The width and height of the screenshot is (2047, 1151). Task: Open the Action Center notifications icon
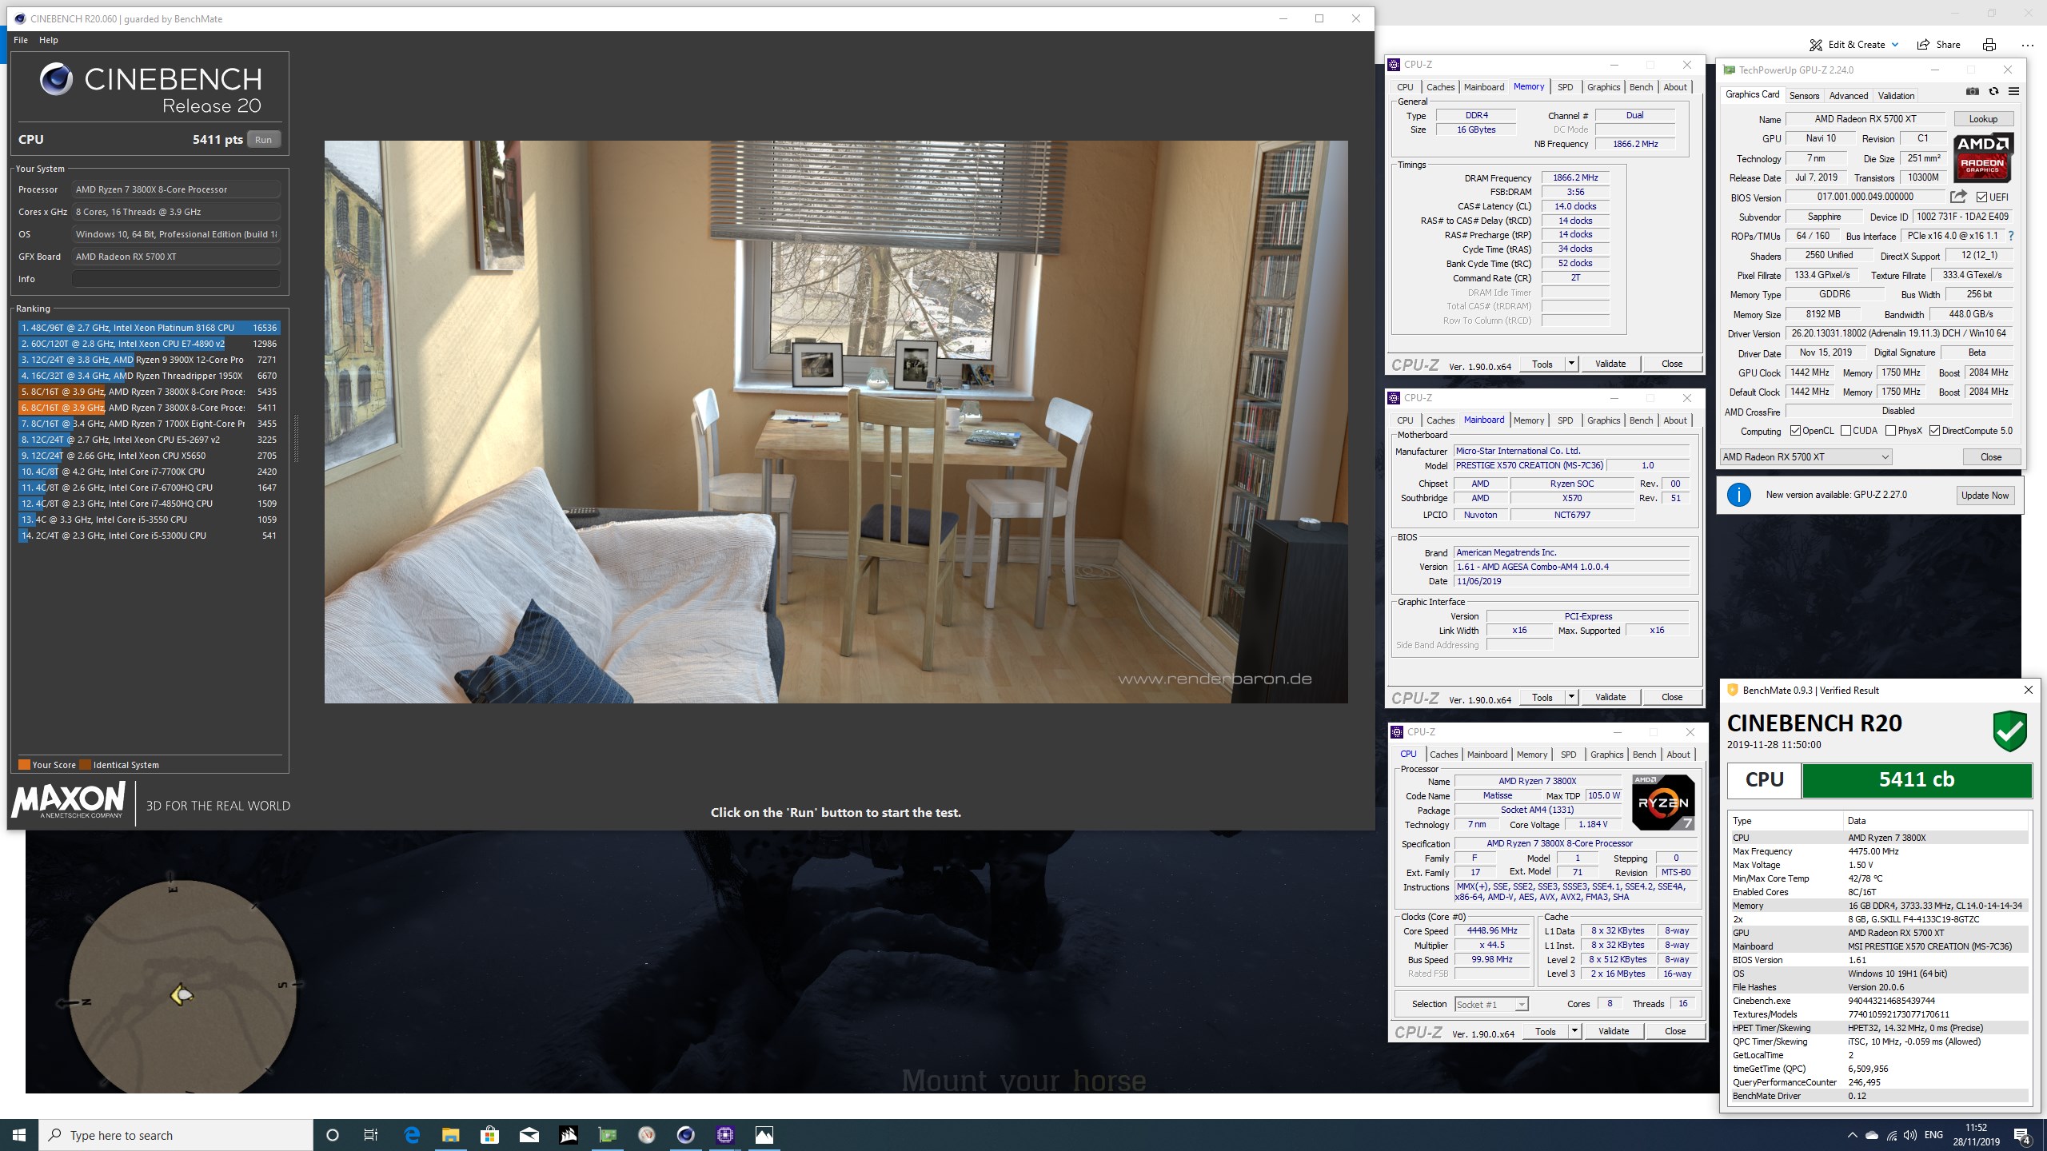click(2022, 1135)
